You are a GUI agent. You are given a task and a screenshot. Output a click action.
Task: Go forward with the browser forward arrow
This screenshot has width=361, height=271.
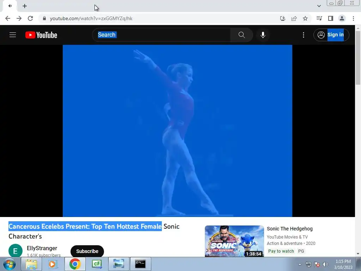point(19,18)
